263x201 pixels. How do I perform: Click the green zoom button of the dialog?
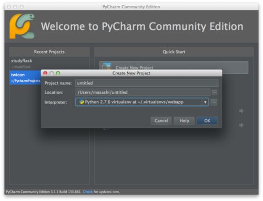tap(58, 73)
